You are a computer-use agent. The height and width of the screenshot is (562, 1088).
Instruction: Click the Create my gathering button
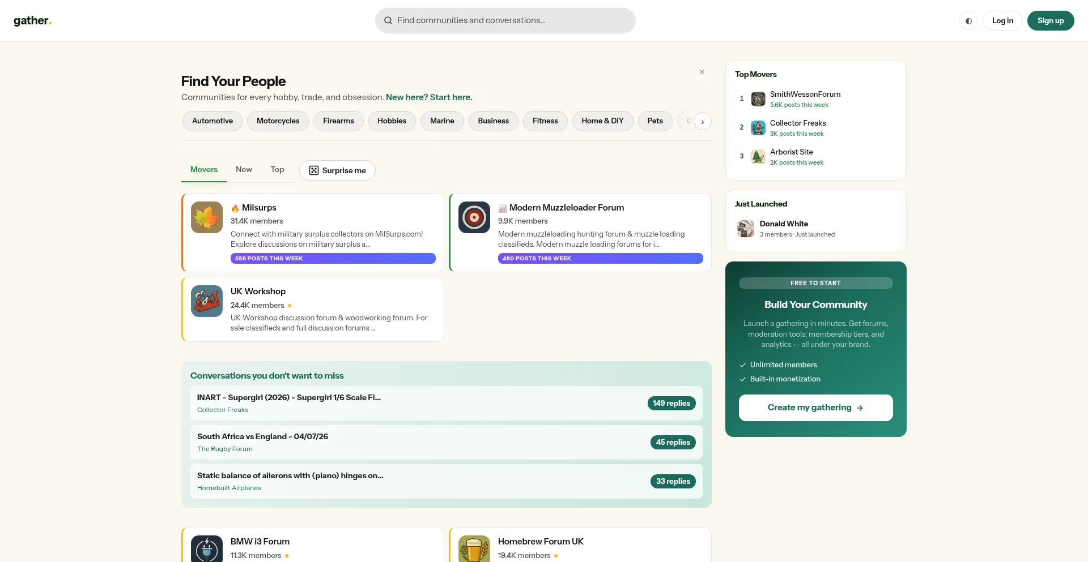[x=815, y=407]
